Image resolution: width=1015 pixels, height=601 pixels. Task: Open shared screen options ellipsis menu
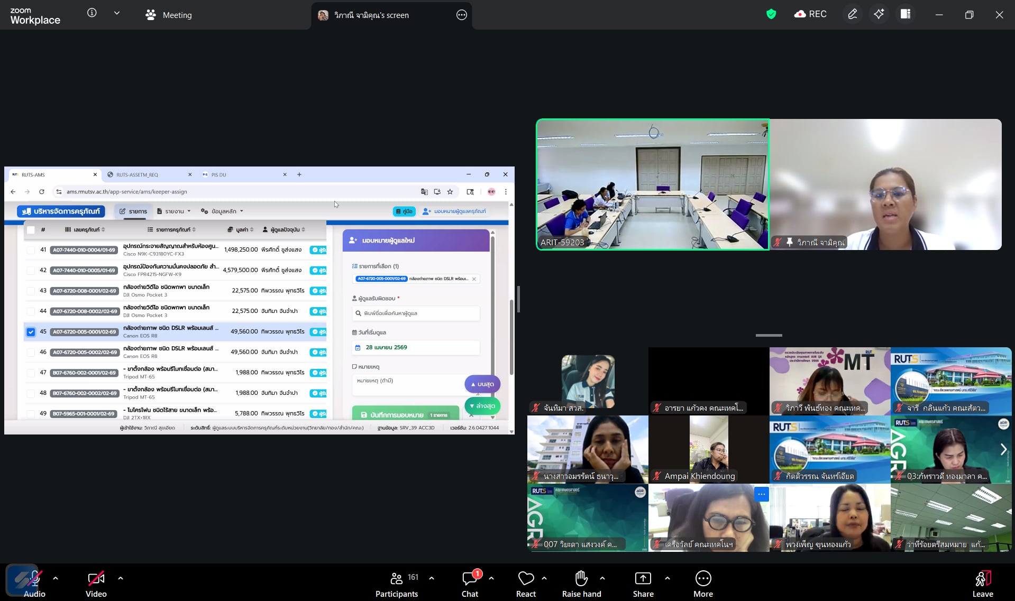[x=461, y=15]
